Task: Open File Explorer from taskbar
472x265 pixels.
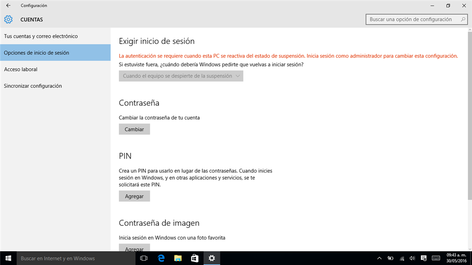Action: coord(178,259)
